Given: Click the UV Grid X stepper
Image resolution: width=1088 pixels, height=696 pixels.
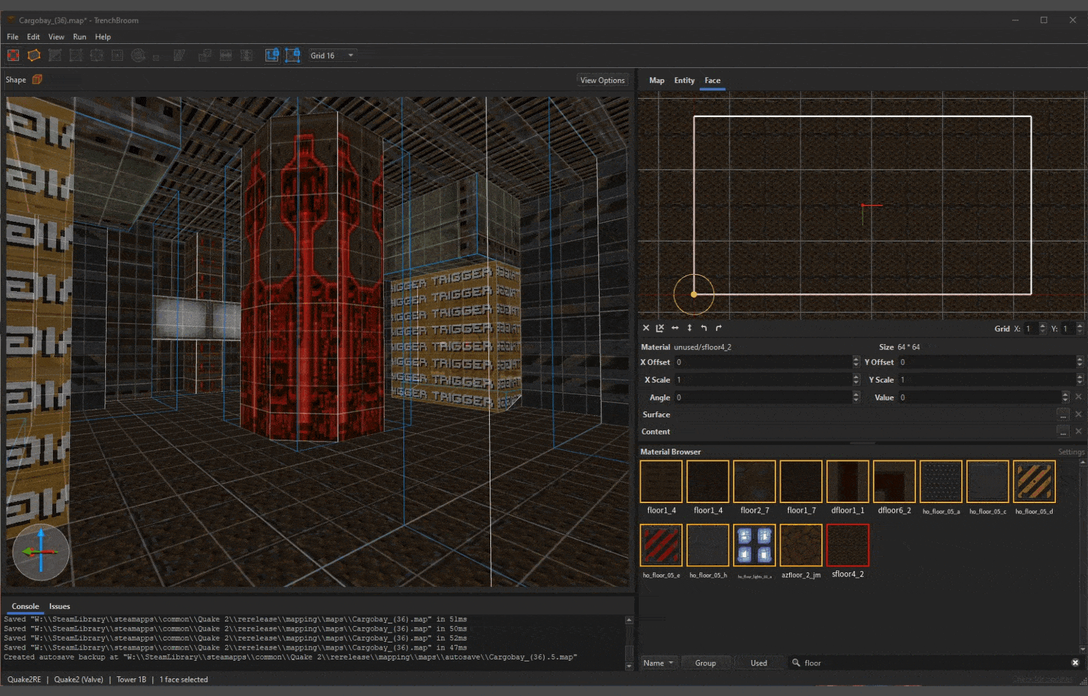Looking at the screenshot, I should [x=1043, y=328].
